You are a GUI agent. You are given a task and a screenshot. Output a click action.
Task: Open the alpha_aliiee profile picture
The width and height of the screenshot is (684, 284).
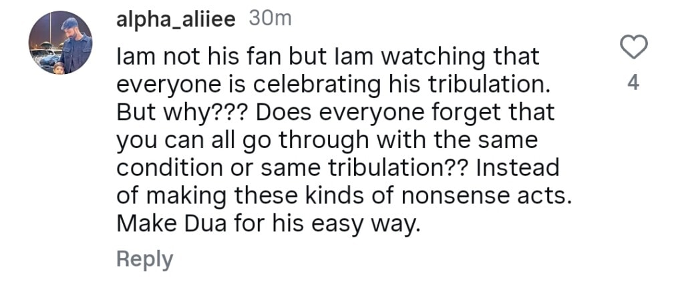tap(61, 43)
